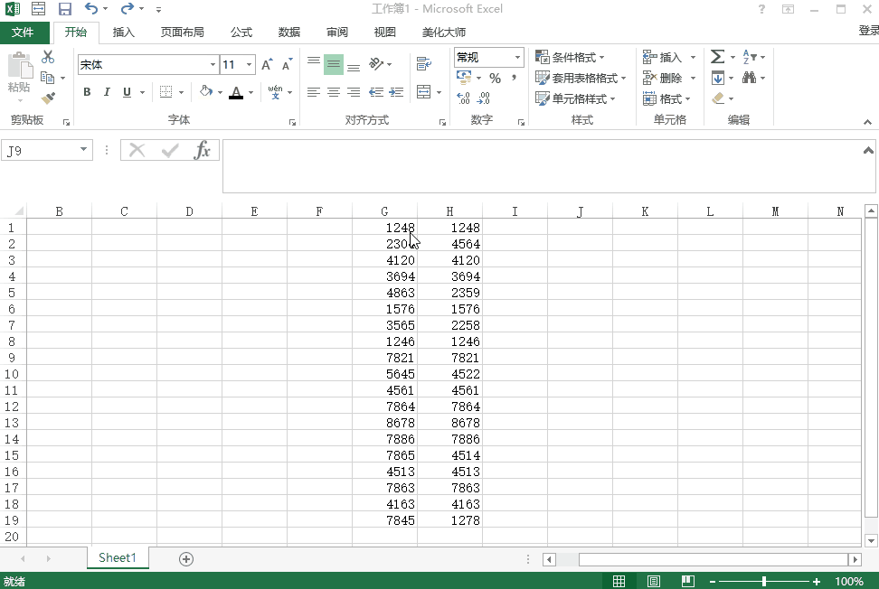This screenshot has width=879, height=589.
Task: Toggle center horizontal alignment
Action: [334, 92]
